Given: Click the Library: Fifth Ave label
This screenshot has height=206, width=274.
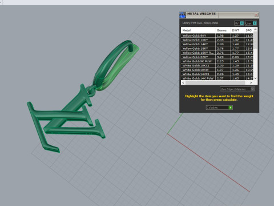Looking at the screenshot, I should click(x=200, y=23).
